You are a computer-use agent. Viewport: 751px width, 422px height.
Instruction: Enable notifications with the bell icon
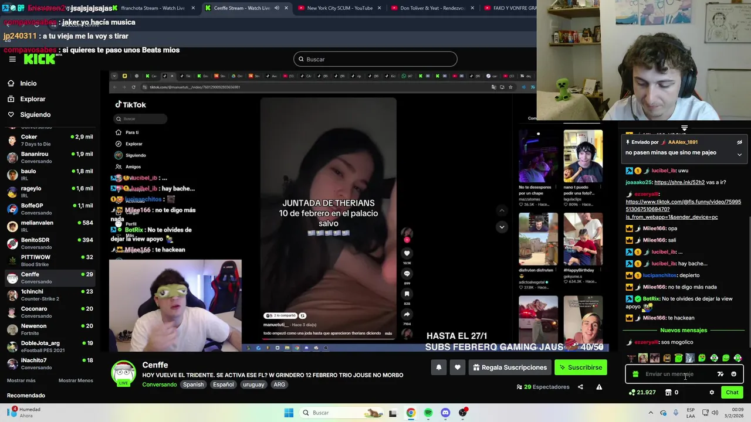click(x=438, y=367)
